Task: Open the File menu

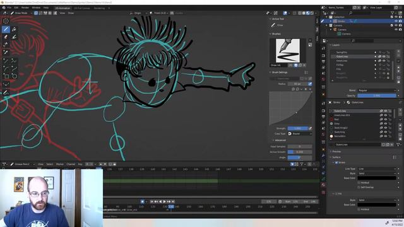Action: [x=9, y=8]
